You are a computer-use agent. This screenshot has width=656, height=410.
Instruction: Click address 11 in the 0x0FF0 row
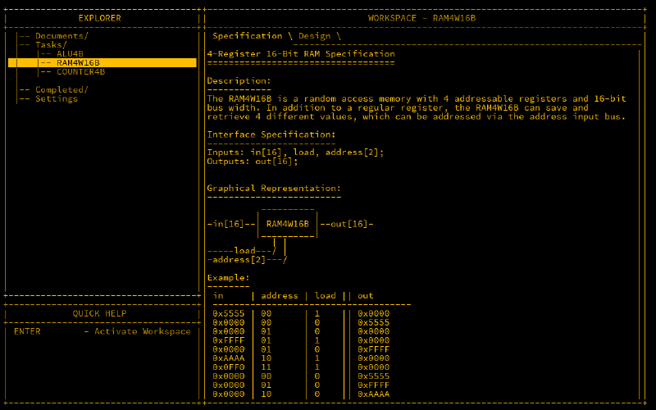tap(266, 367)
